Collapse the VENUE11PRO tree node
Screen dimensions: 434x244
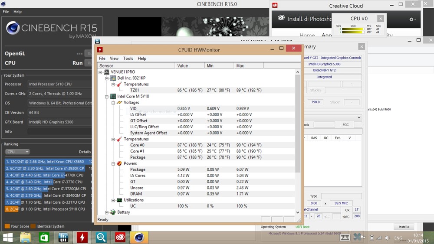(x=100, y=72)
